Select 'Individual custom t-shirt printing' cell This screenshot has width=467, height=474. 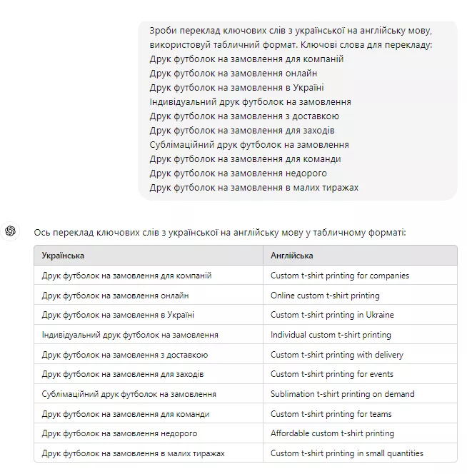331,335
